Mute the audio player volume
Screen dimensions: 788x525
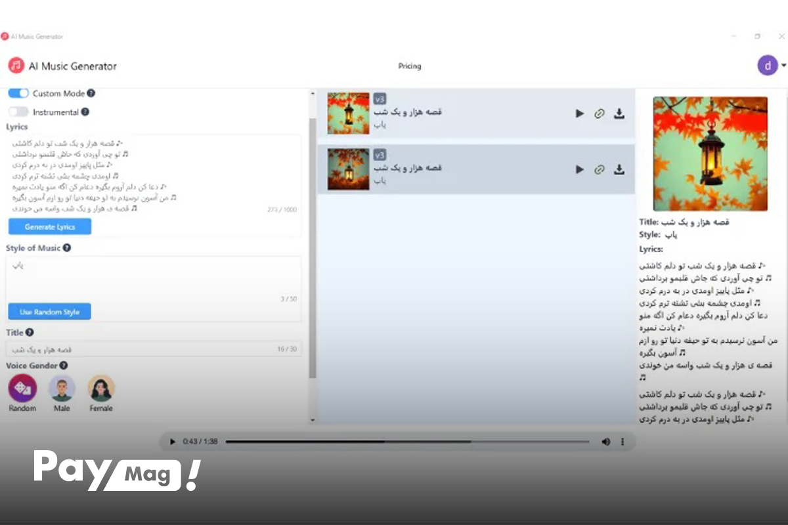pos(605,442)
